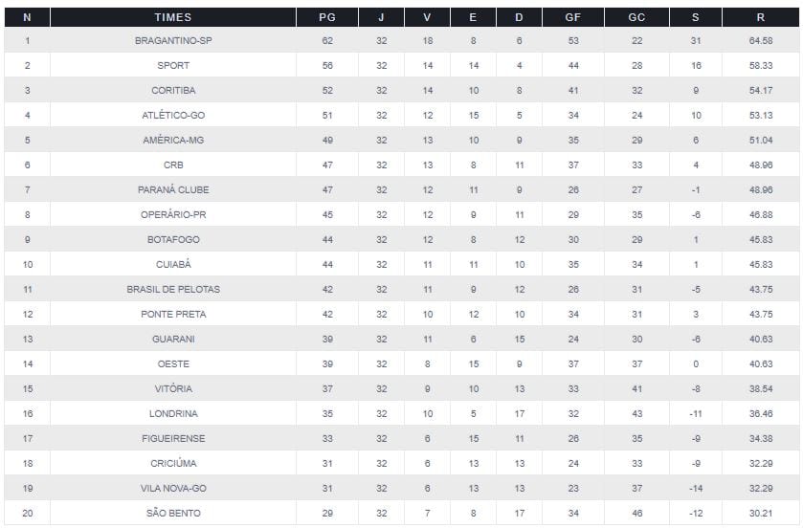Sort by the PG points column header
The image size is (803, 528).
click(x=327, y=17)
